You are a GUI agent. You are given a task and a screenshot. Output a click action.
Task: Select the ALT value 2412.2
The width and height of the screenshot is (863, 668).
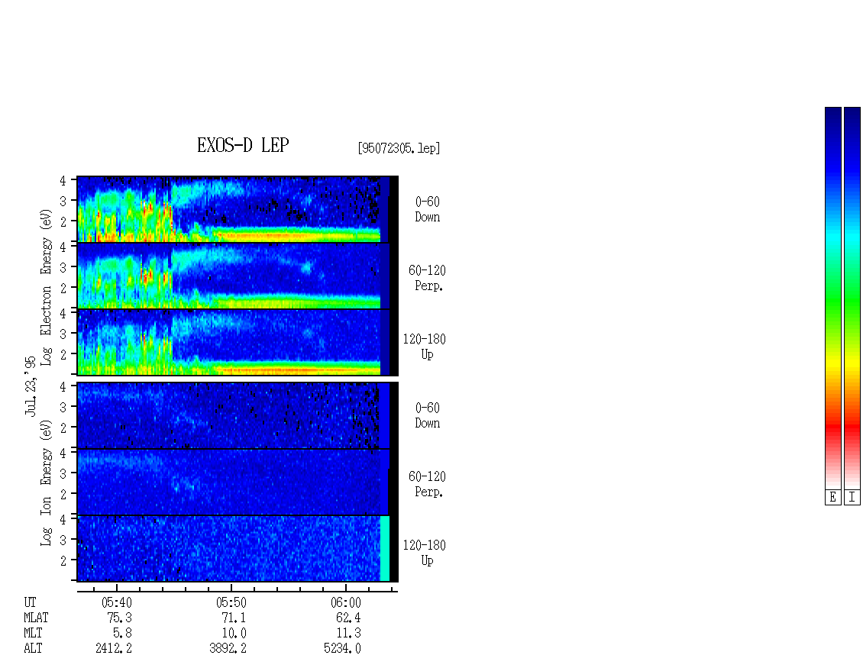click(114, 648)
